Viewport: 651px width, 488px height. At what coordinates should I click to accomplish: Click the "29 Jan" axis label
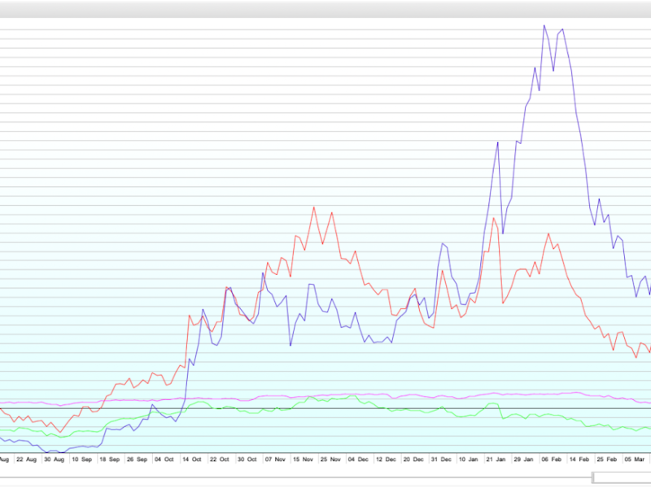(x=523, y=460)
